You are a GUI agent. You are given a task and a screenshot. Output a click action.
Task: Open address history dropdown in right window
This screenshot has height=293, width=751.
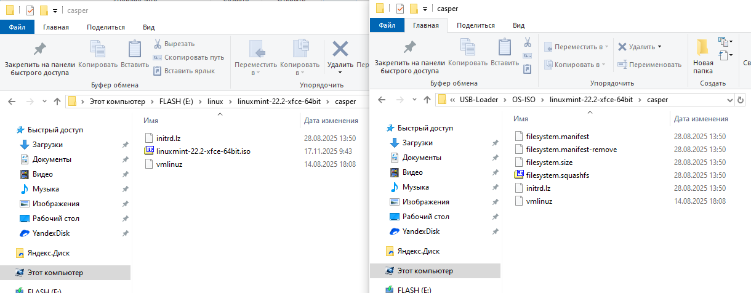[x=730, y=100]
